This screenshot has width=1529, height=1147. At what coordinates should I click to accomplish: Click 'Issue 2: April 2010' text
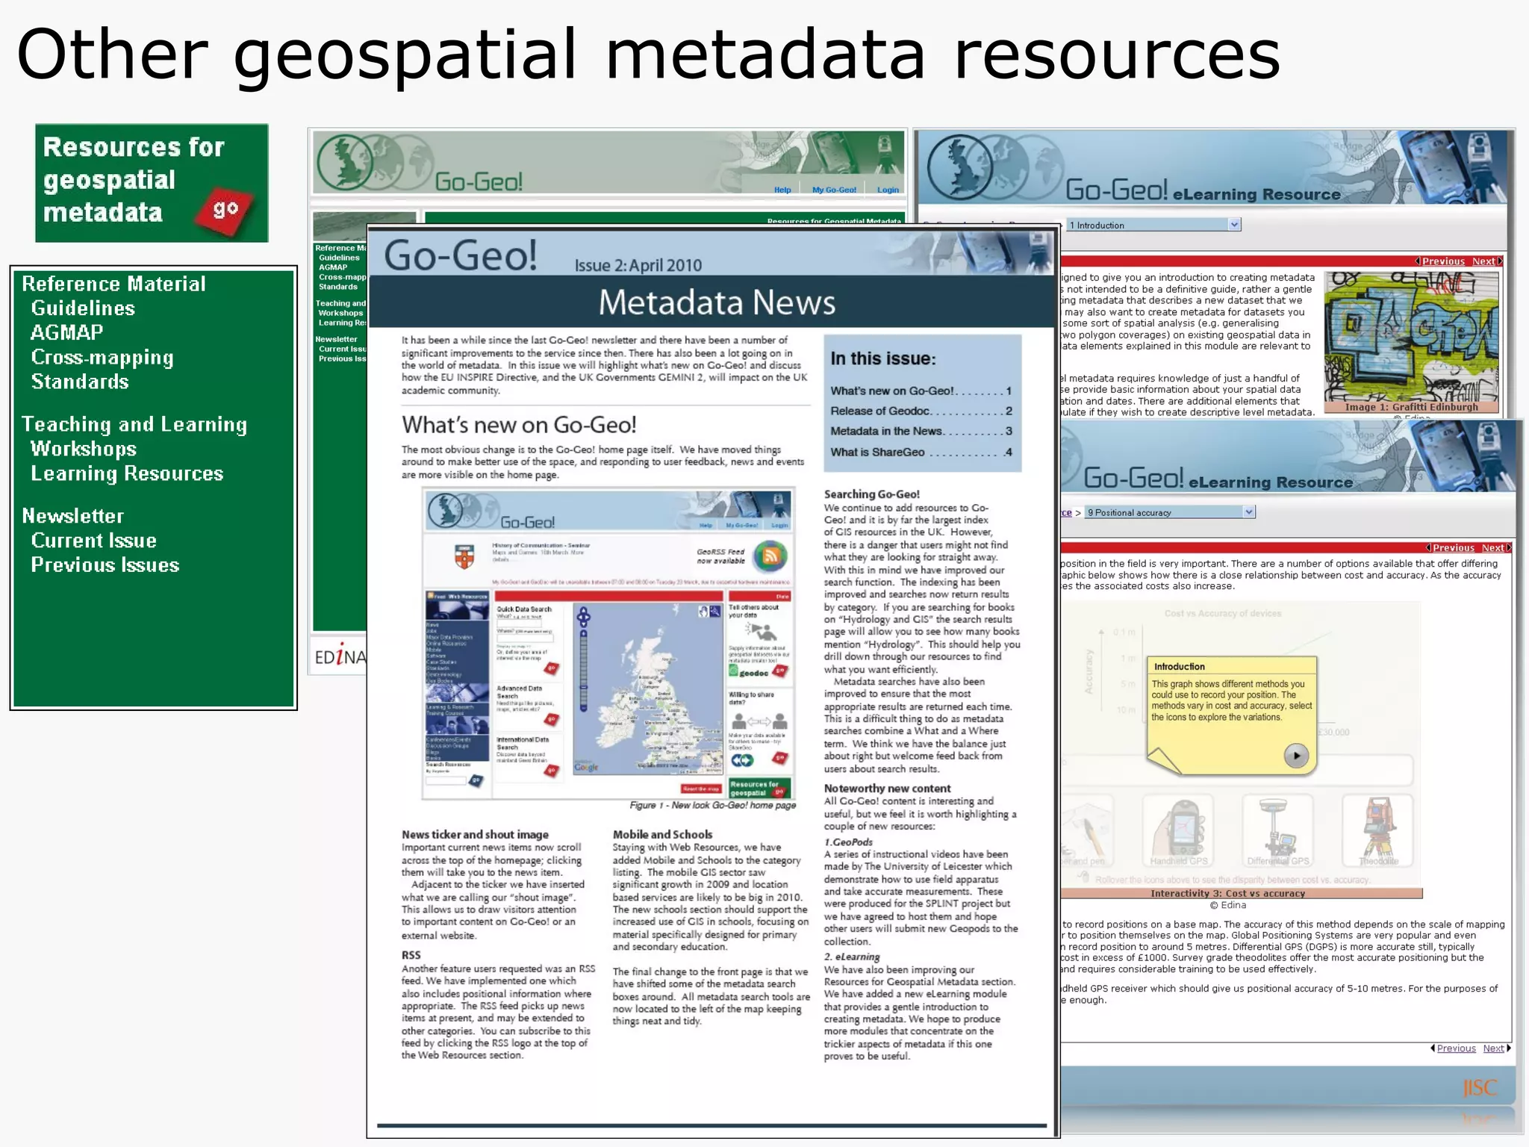638,265
